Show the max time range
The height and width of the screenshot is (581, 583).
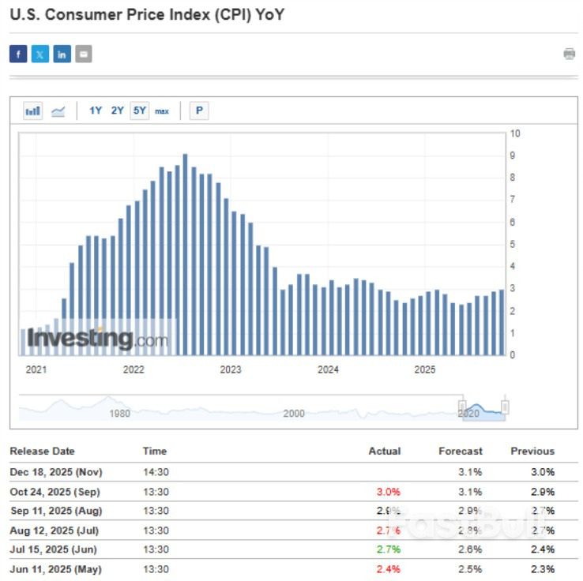pyautogui.click(x=162, y=111)
